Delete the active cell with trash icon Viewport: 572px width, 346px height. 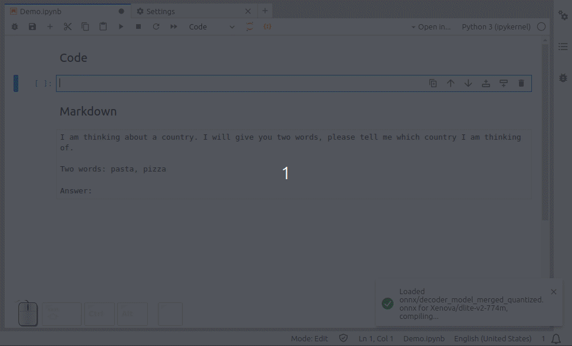(521, 83)
